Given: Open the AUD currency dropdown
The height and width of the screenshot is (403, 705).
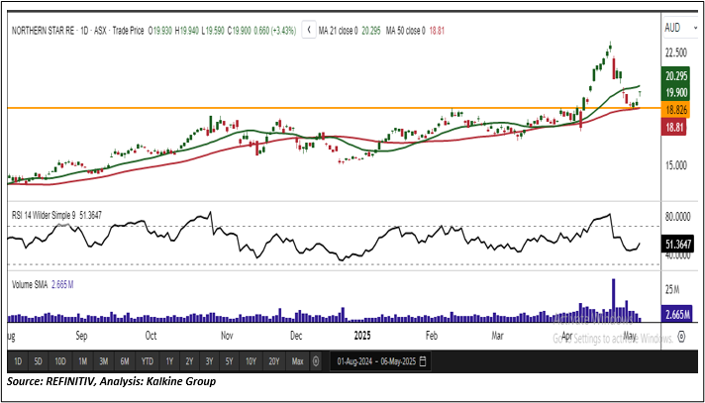Looking at the screenshot, I should 679,28.
